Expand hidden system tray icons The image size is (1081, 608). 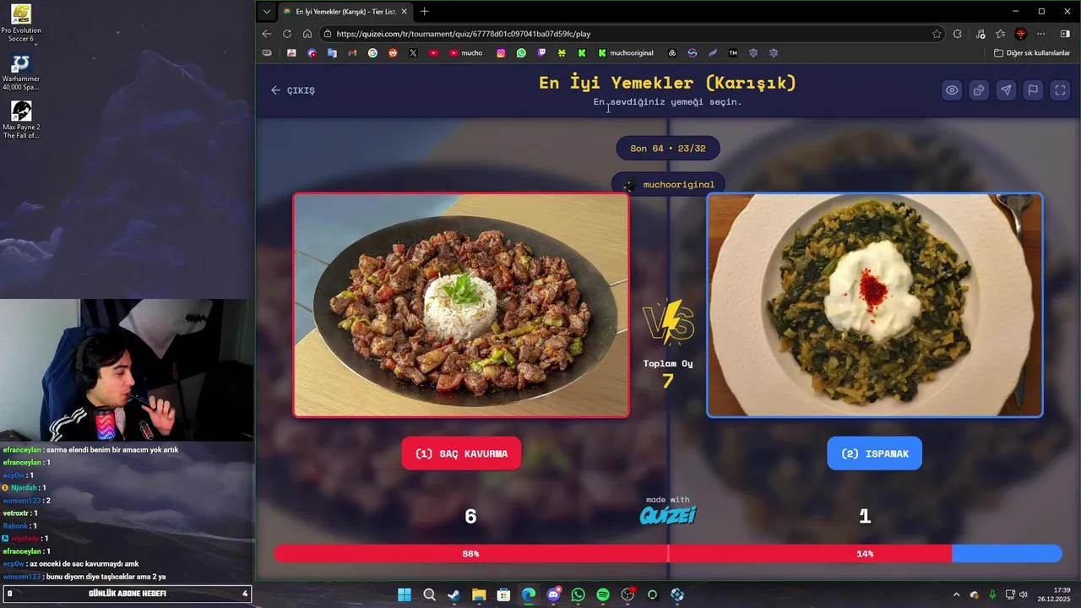pos(956,594)
